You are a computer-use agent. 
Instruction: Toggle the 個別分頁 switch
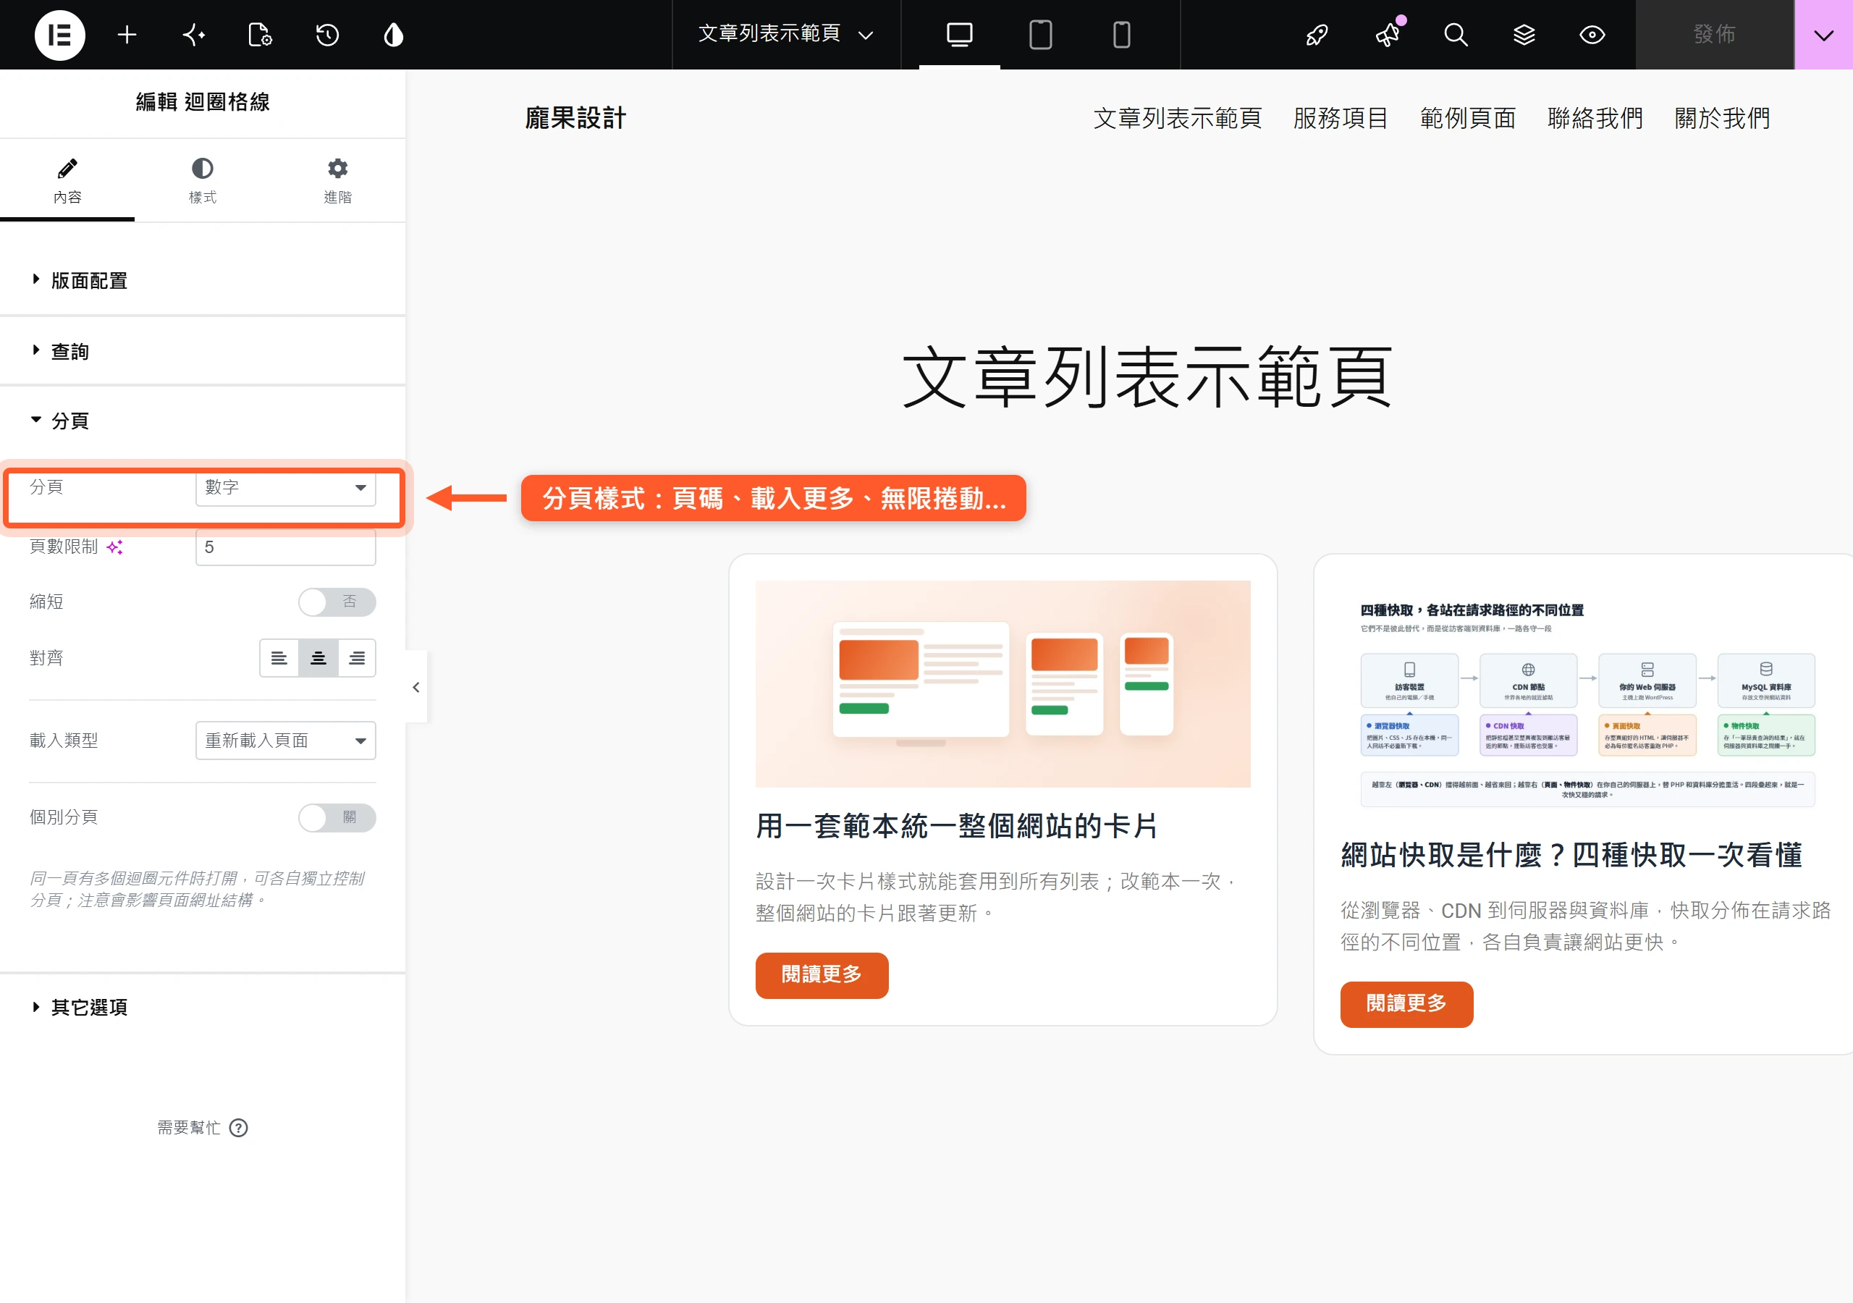coord(337,818)
